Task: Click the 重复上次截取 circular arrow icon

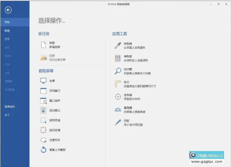Action: pos(43,150)
